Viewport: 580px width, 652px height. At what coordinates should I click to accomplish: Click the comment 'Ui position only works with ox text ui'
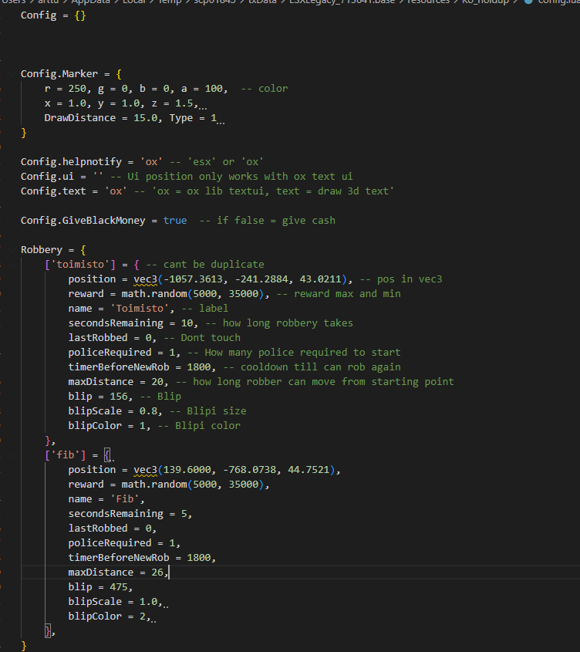pyautogui.click(x=240, y=176)
